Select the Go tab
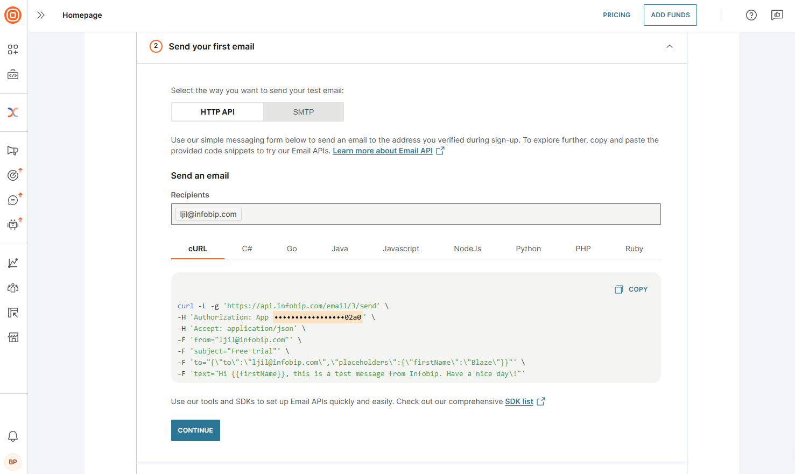Viewport: 795px width, 474px height. point(292,249)
